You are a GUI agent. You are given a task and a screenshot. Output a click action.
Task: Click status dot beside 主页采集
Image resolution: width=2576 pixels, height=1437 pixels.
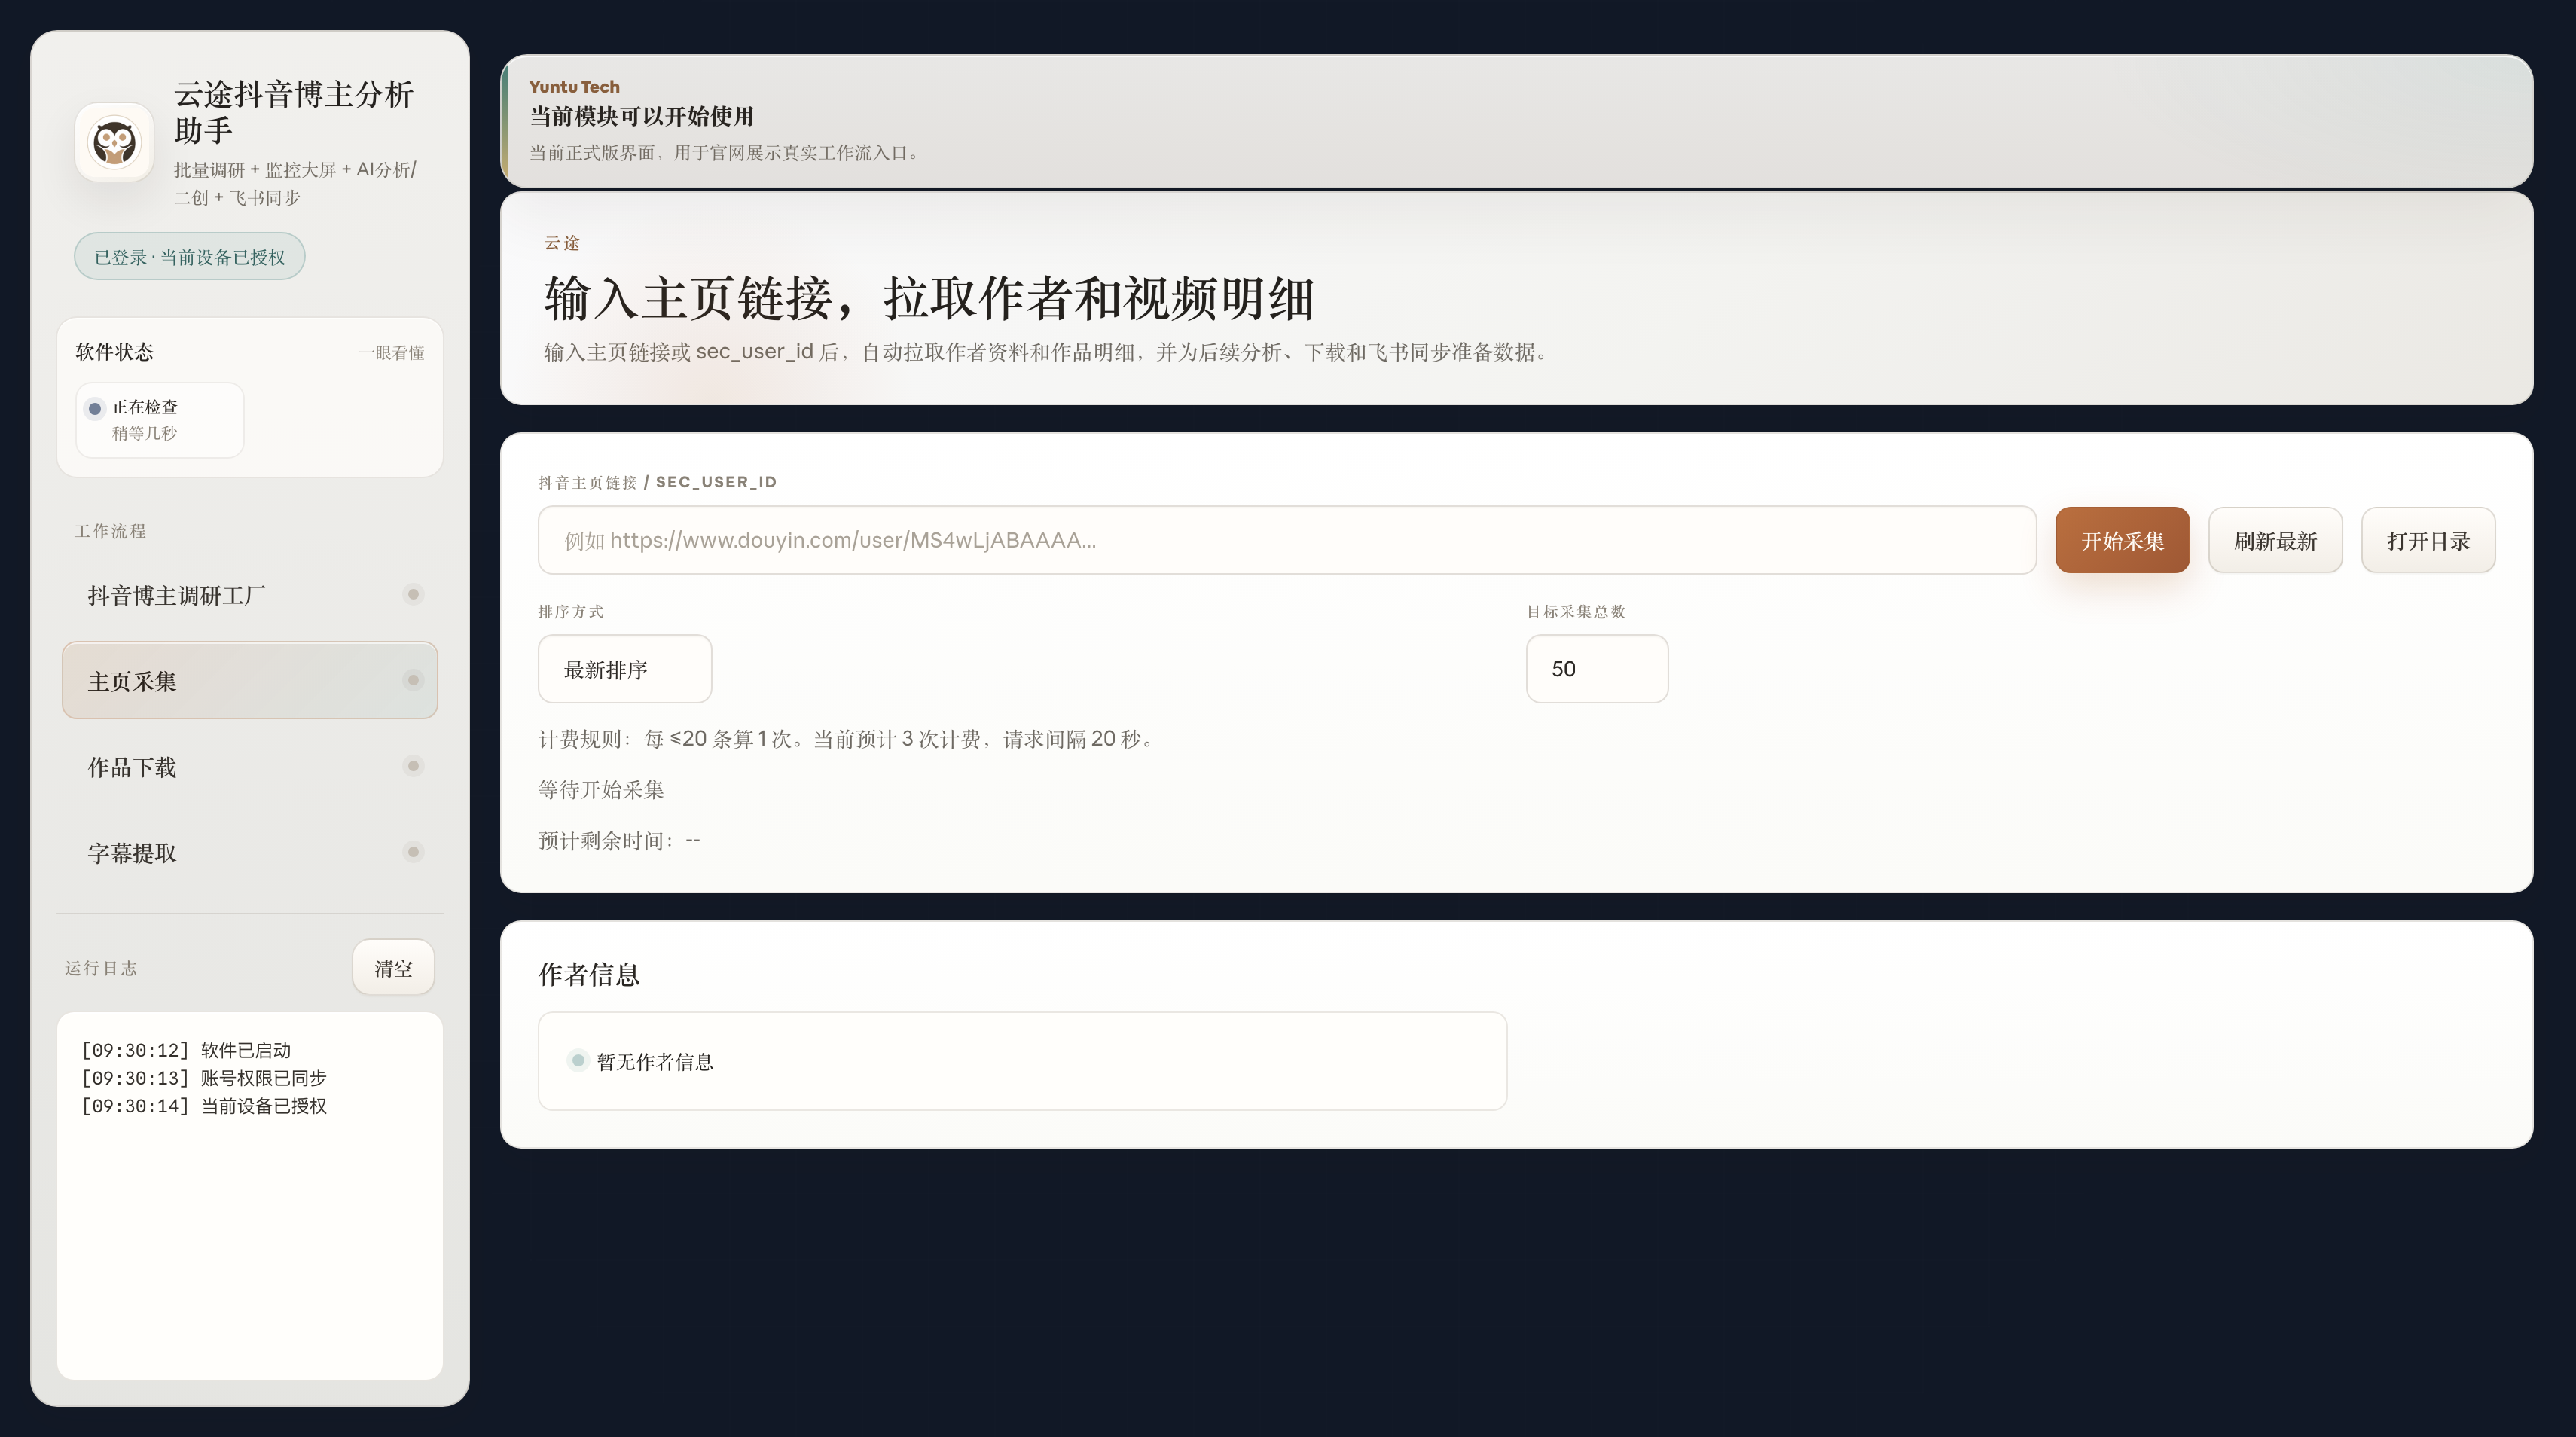(413, 680)
